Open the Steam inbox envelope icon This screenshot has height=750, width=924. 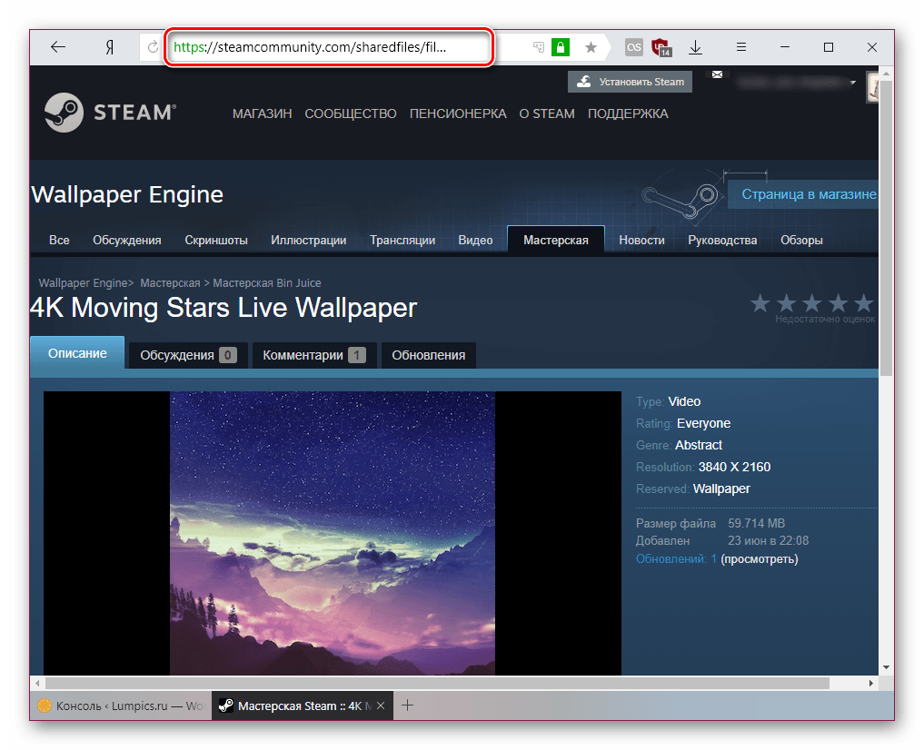click(x=717, y=74)
